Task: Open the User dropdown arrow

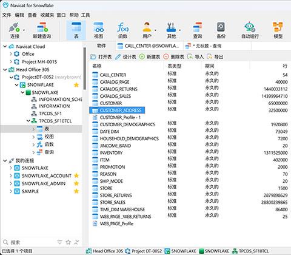Action: click(155, 30)
